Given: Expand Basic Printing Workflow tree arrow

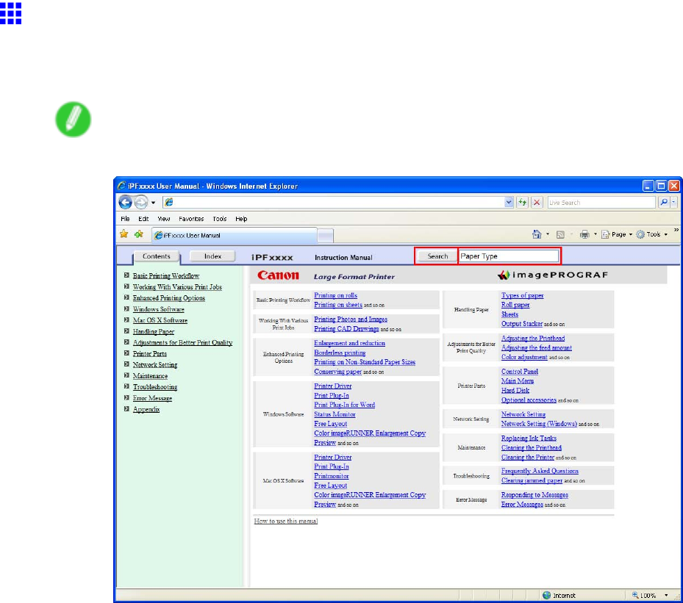Looking at the screenshot, I should coord(126,275).
